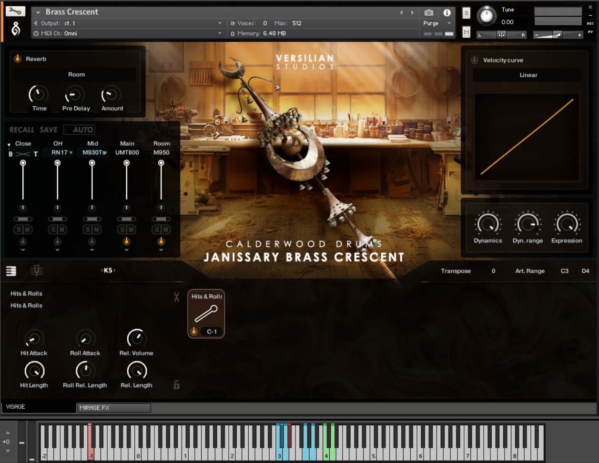
Task: Solo the Close mic channel
Action: click(19, 230)
